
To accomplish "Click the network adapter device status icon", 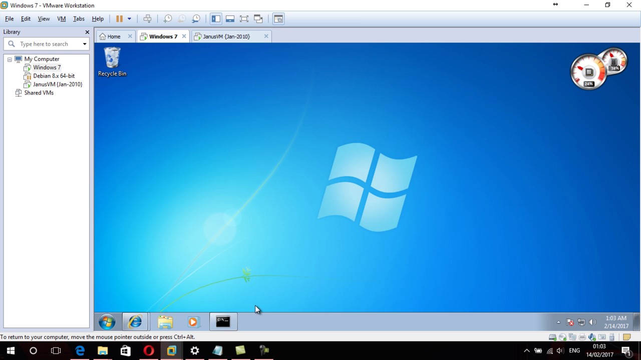I will (572, 337).
